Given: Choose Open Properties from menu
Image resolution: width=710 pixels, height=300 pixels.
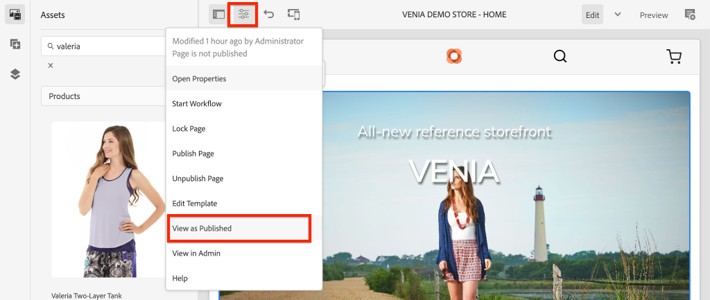Looking at the screenshot, I should (x=244, y=79).
